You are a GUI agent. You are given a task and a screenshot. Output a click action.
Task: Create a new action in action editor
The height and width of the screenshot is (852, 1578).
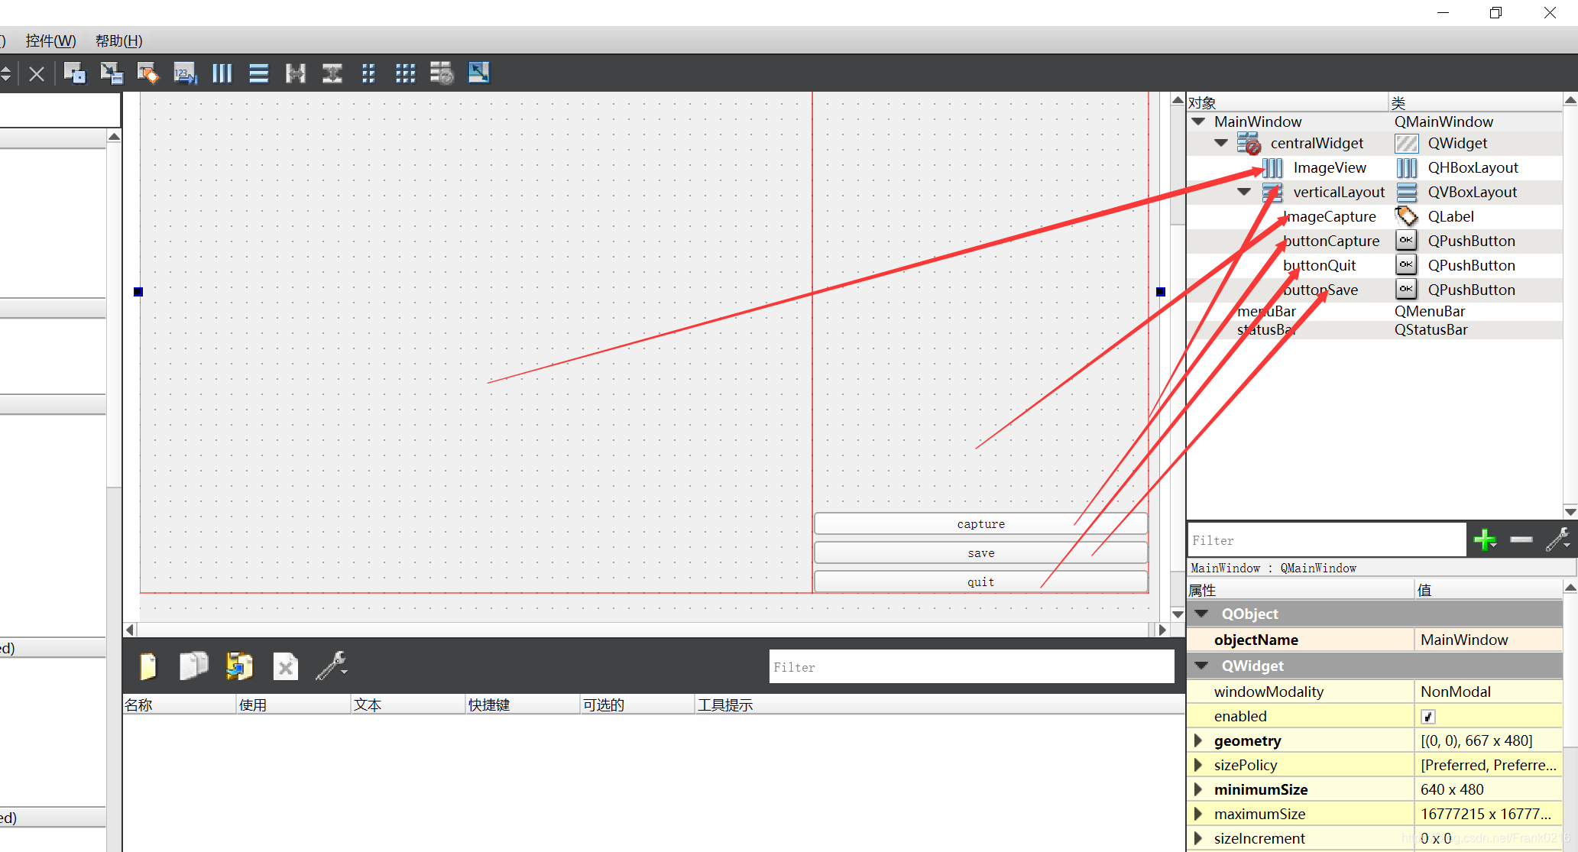(148, 666)
